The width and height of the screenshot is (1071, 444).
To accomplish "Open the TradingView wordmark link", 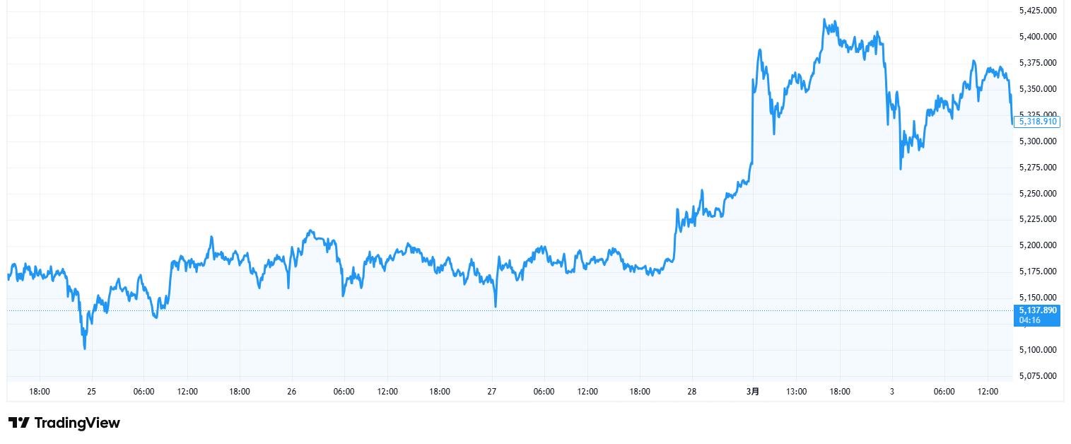I will tap(77, 423).
